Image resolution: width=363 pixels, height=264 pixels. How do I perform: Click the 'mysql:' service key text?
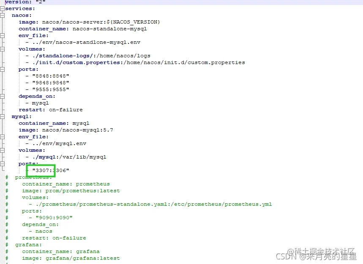click(x=22, y=117)
